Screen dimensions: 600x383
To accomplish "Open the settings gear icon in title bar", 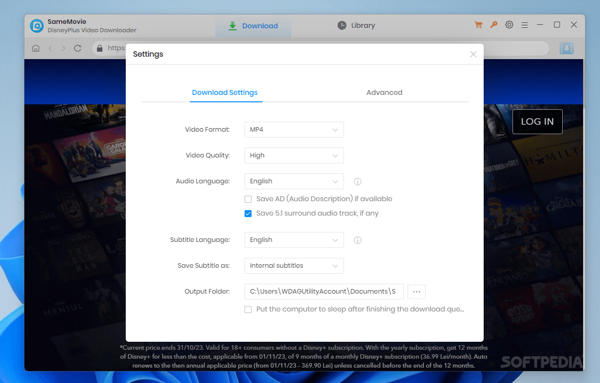I will click(x=509, y=25).
